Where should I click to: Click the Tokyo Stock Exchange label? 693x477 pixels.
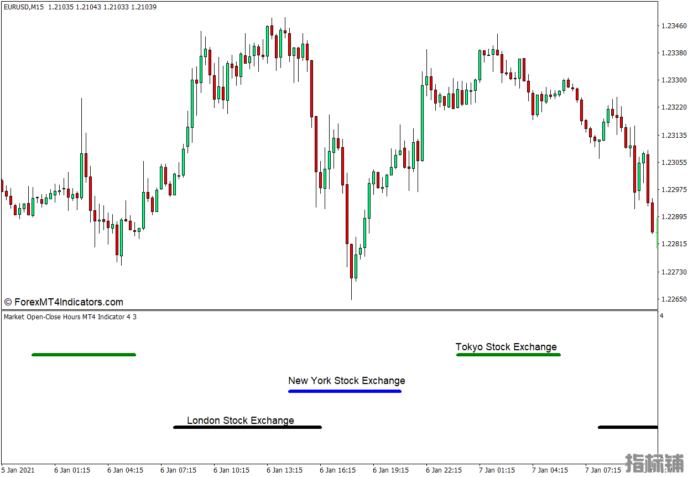[x=506, y=347]
